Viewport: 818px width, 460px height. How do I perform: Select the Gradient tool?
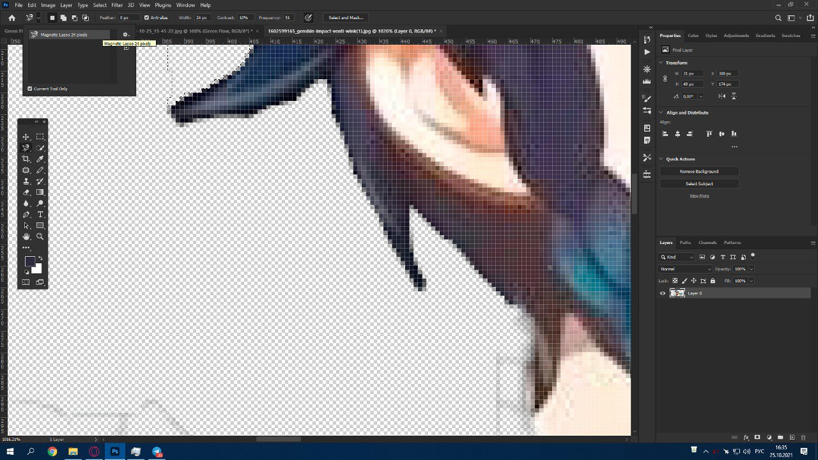coord(40,192)
